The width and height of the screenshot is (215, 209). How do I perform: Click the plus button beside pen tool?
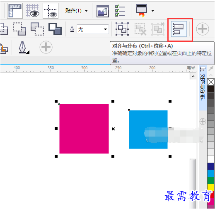pyautogui.click(x=46, y=47)
